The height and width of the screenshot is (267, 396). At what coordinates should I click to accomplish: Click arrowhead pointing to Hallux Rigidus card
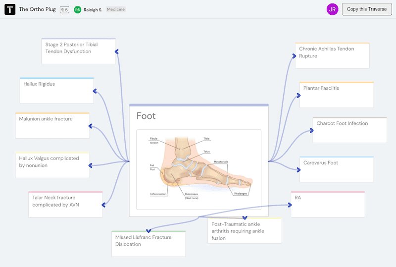[x=95, y=91]
